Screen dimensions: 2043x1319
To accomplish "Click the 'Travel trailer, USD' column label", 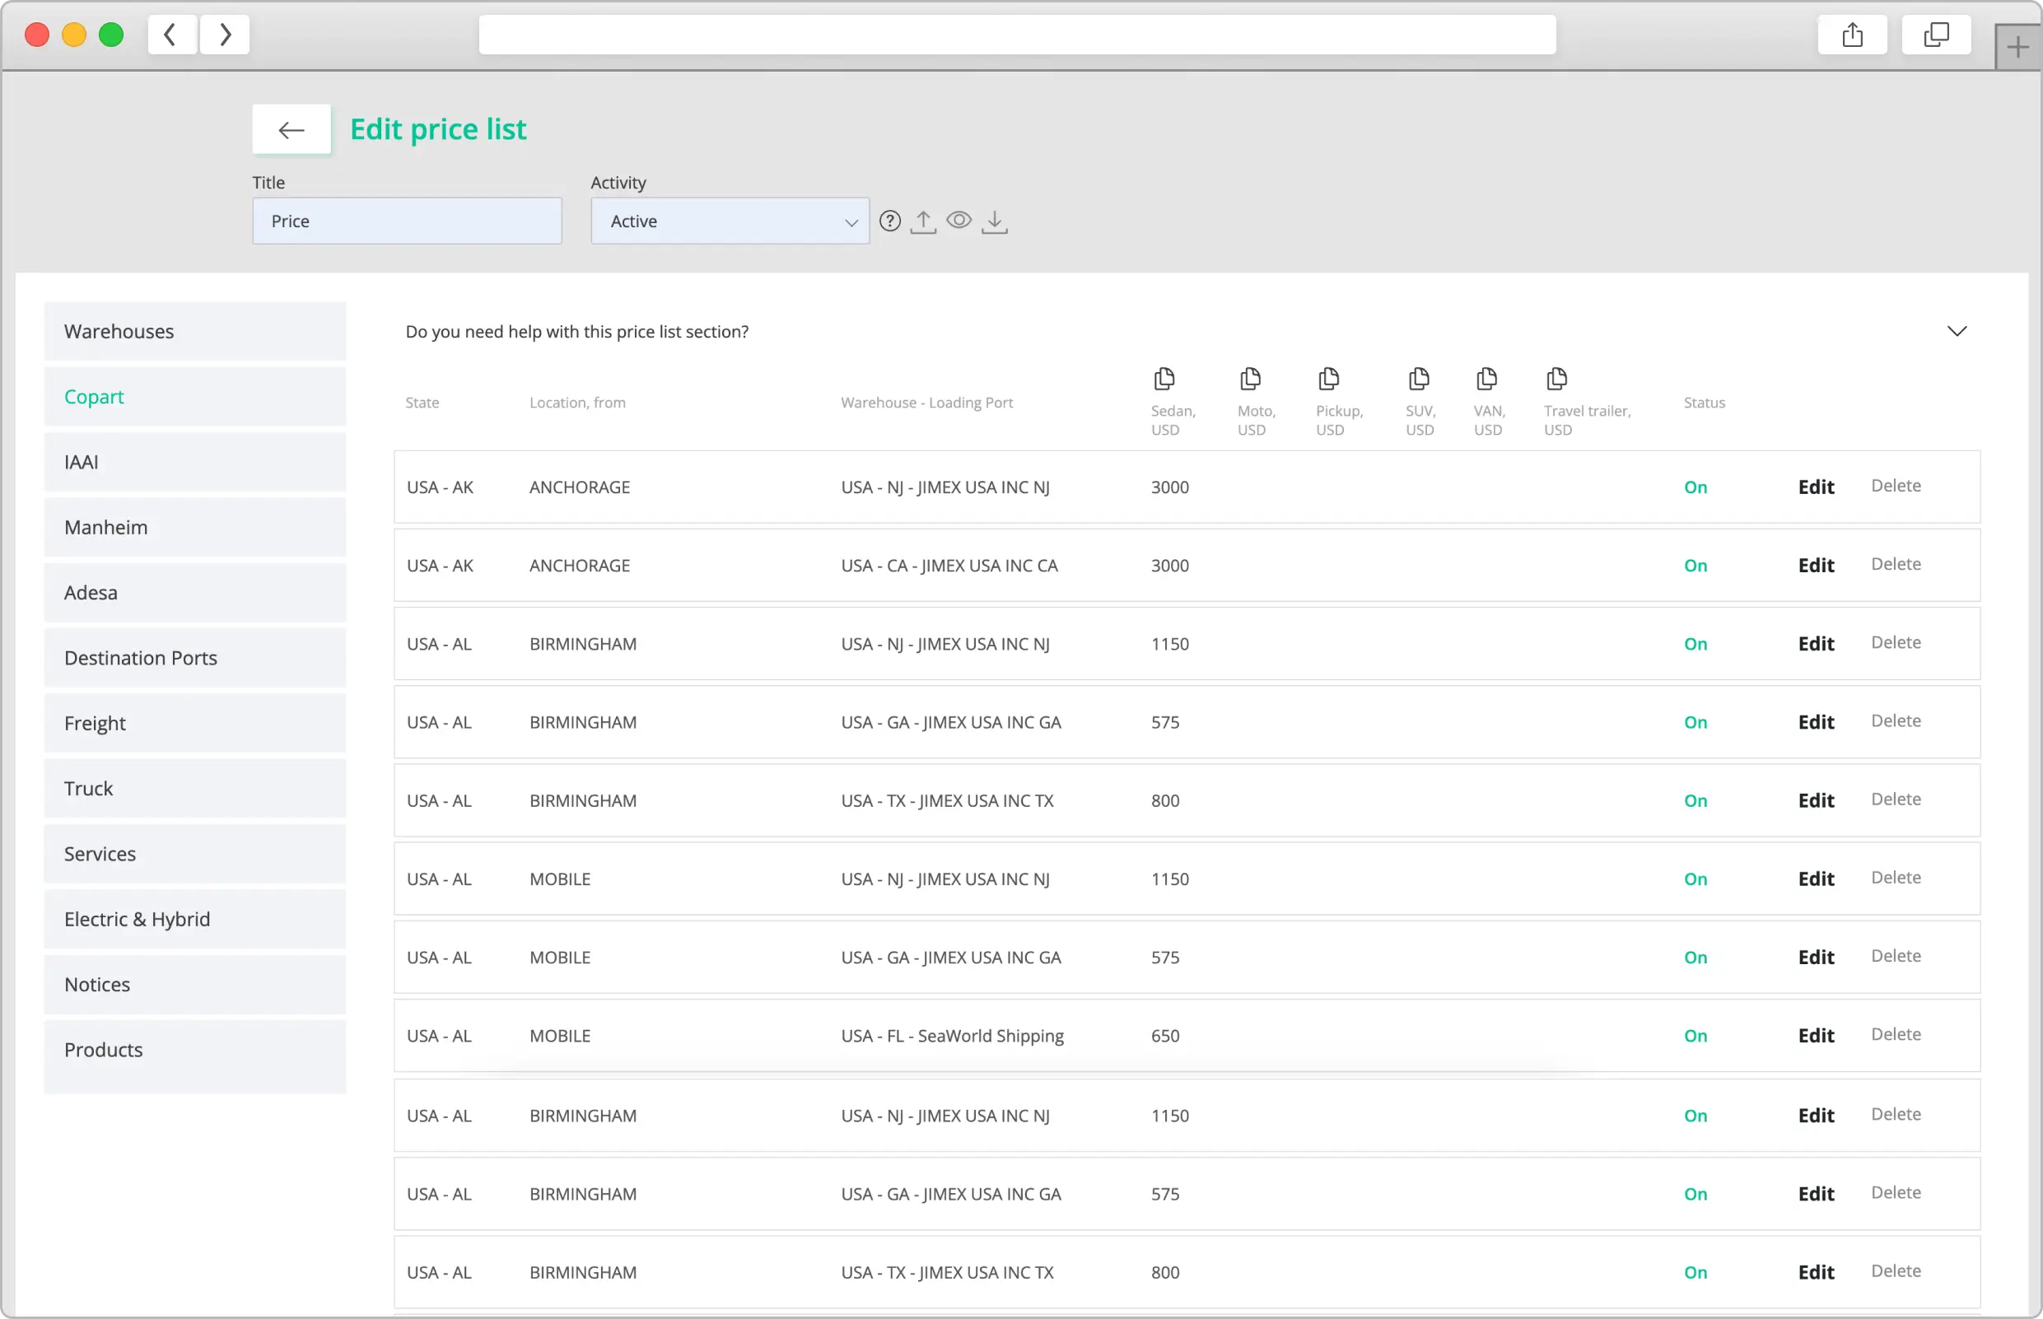I will pyautogui.click(x=1588, y=421).
